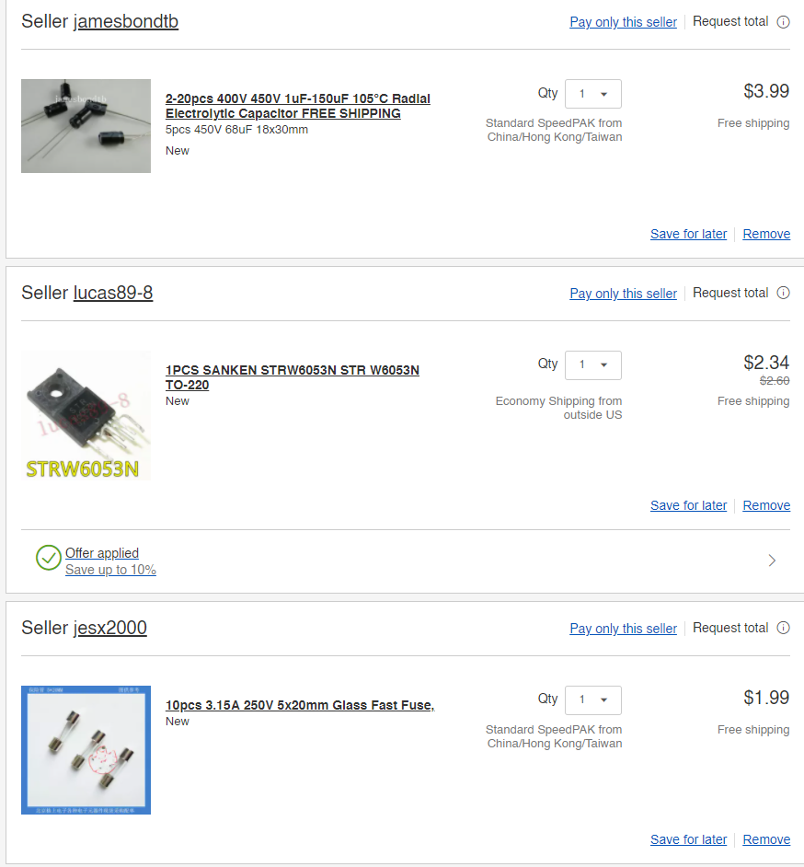This screenshot has width=804, height=867.
Task: Open the glass fuse product thumbnail
Action: coord(86,750)
